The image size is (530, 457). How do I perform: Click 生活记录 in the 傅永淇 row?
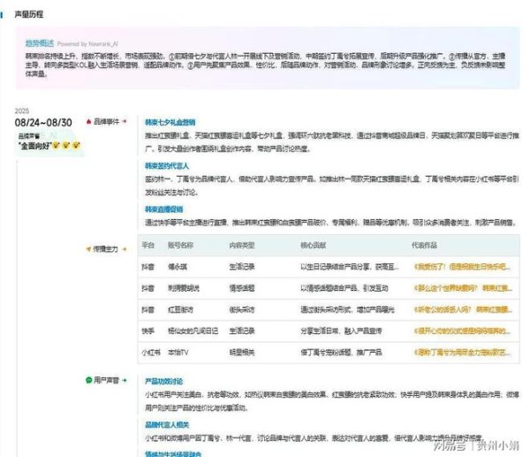pos(242,267)
